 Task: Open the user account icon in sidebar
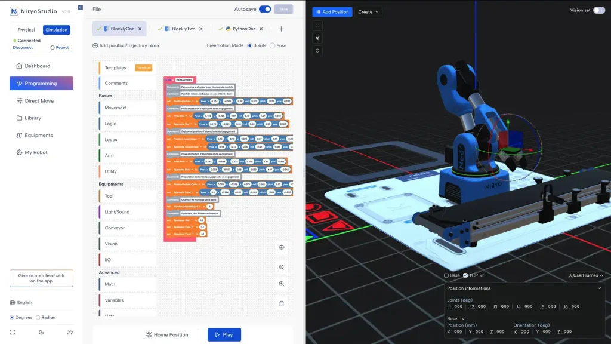[x=70, y=332]
